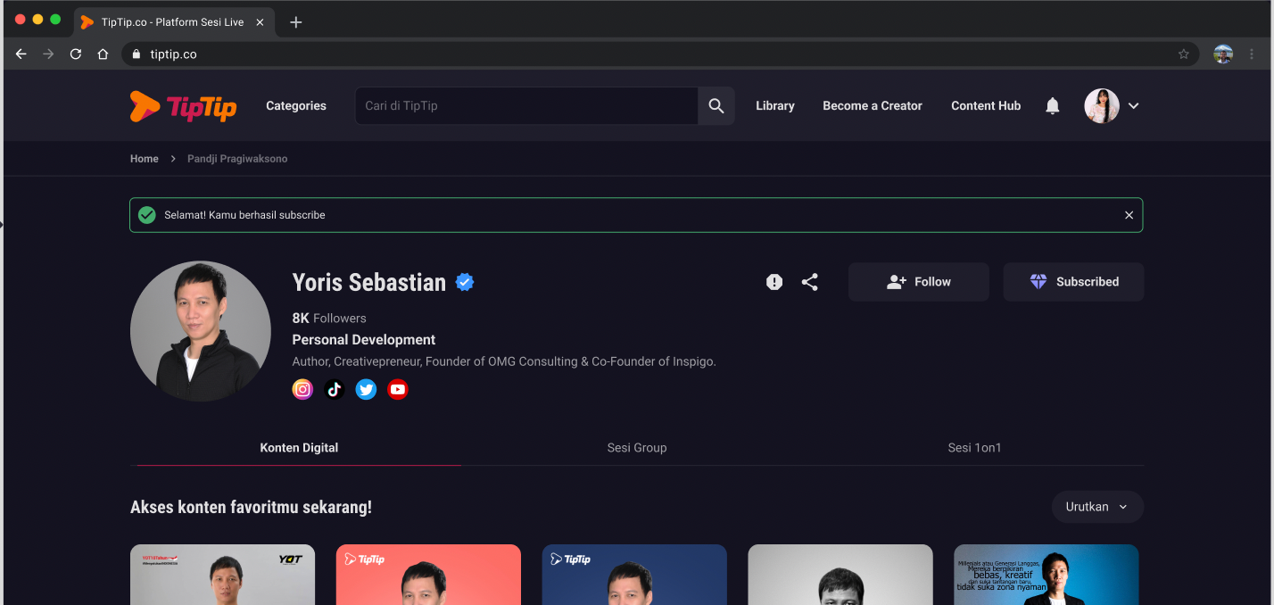Switch to Sesi 1on1 tab
The image size is (1274, 605).
pos(974,448)
